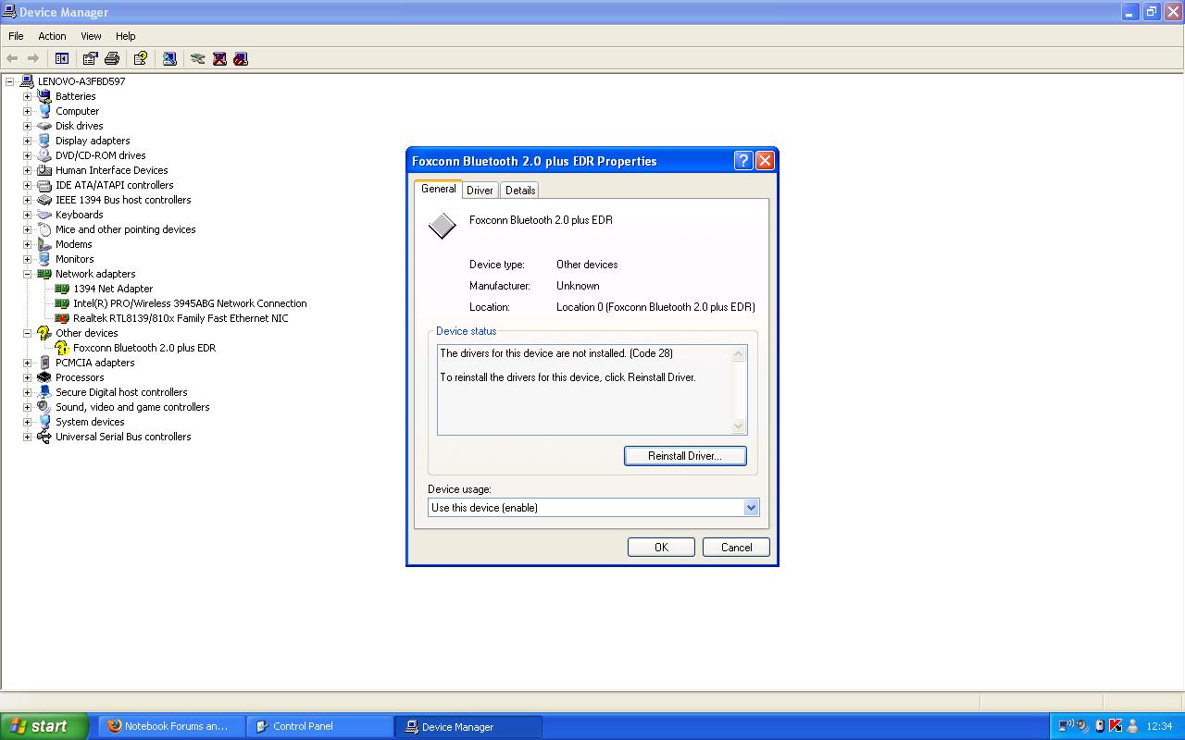
Task: Click the DVD/CD-ROM drives category icon
Action: click(x=44, y=155)
